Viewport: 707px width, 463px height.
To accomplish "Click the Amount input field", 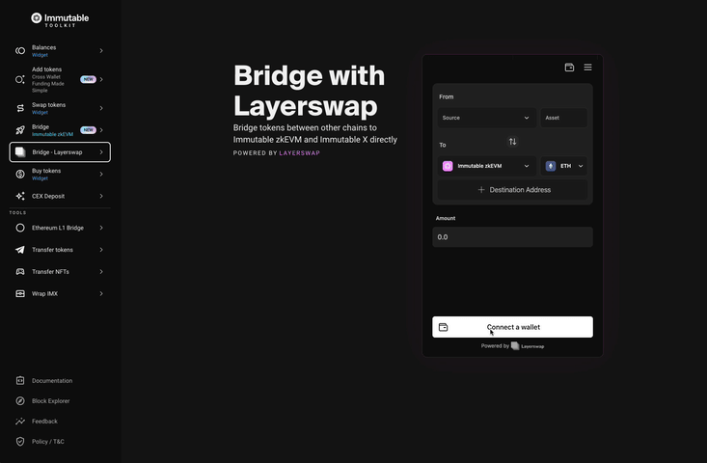I will click(513, 237).
